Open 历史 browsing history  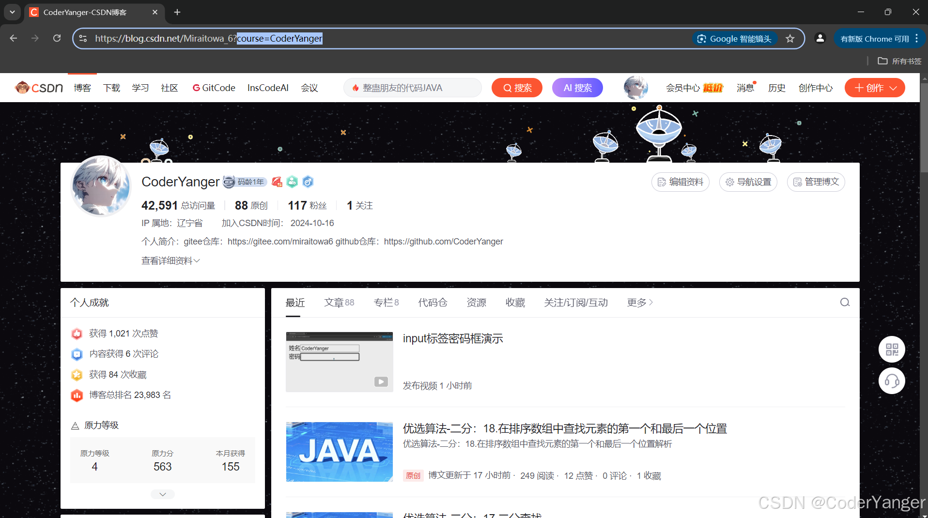[777, 88]
